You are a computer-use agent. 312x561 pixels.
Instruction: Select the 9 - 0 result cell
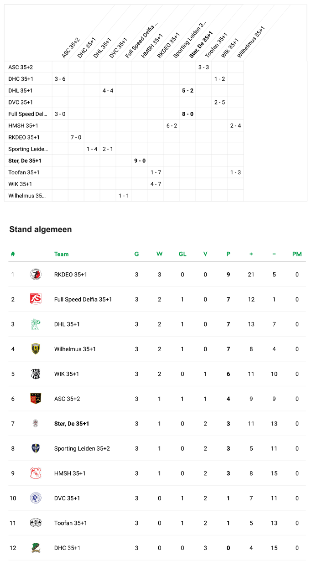pos(140,161)
